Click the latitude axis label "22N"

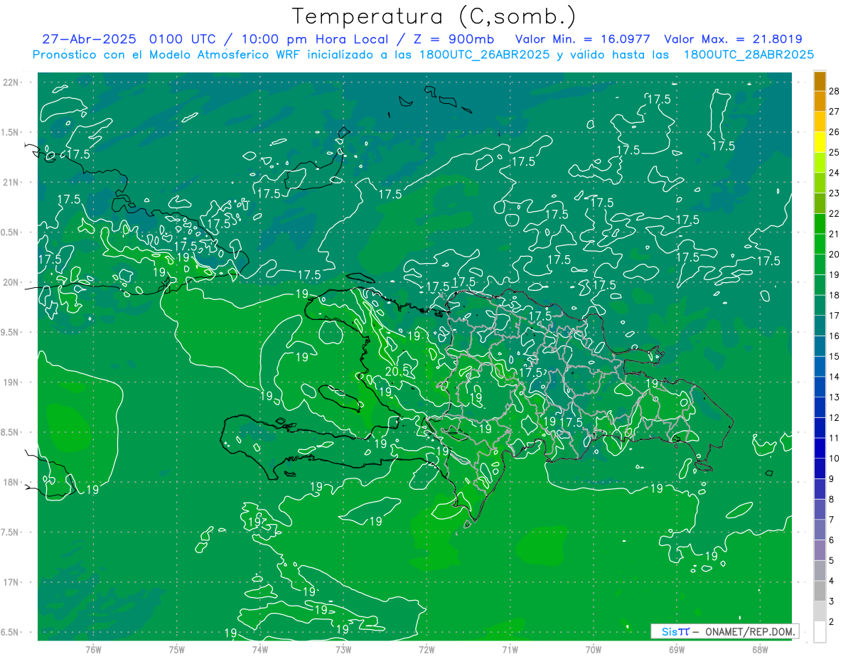(x=12, y=82)
